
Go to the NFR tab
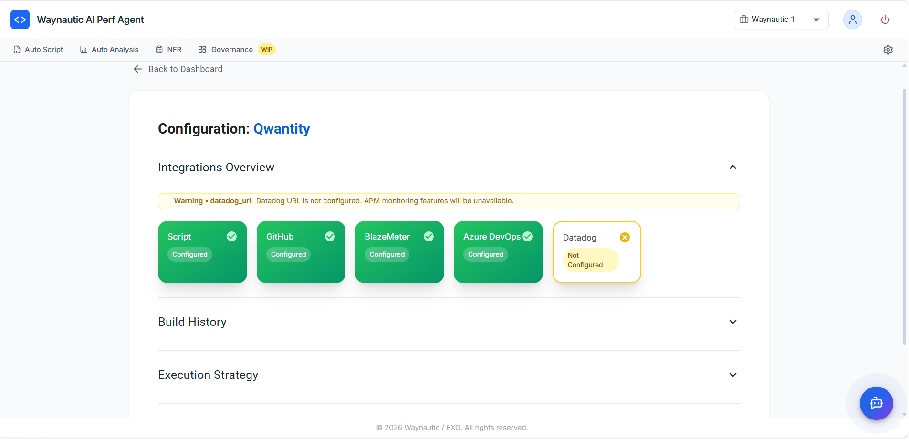coord(168,50)
